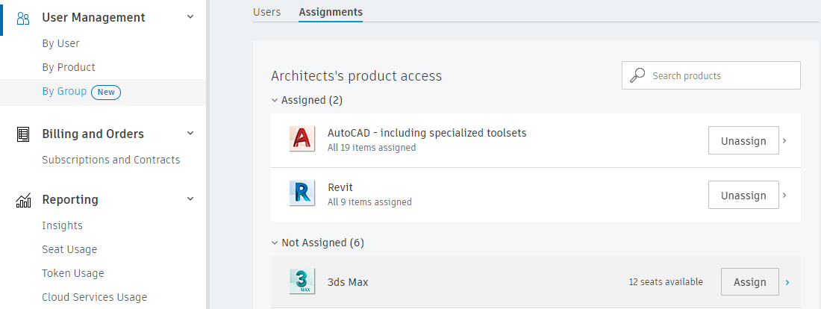Open By Product in sidebar
Image resolution: width=821 pixels, height=309 pixels.
coord(69,68)
